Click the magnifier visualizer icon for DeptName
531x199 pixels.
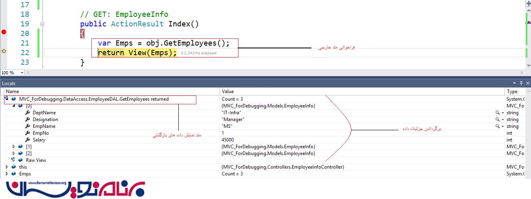[x=497, y=113]
